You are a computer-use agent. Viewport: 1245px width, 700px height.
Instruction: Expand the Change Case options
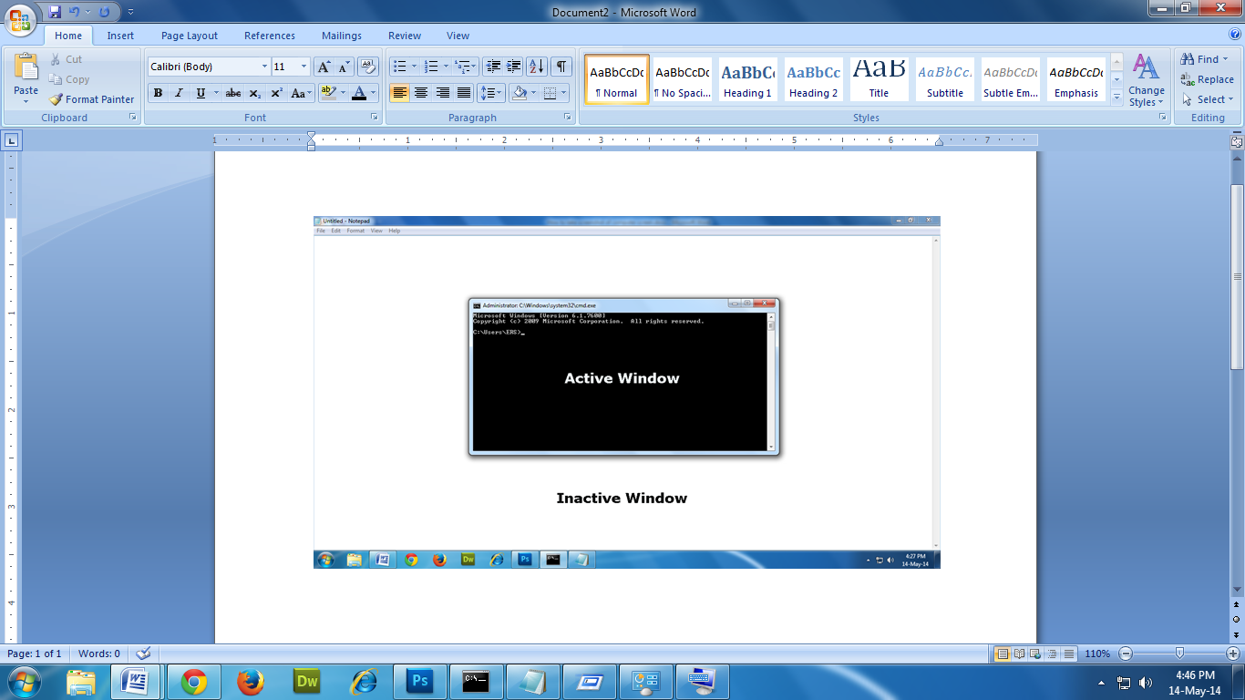click(302, 93)
